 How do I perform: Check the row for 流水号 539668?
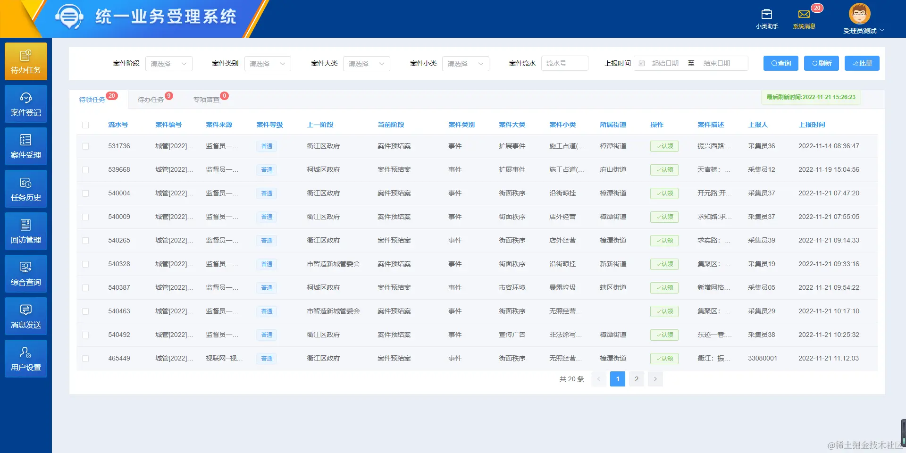coord(85,170)
